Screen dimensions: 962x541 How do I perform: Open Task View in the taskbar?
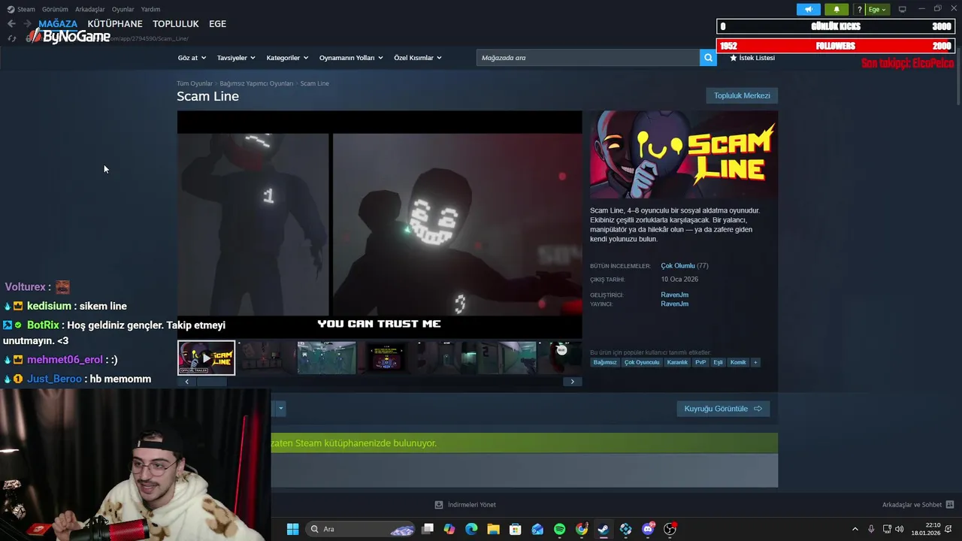click(x=428, y=529)
